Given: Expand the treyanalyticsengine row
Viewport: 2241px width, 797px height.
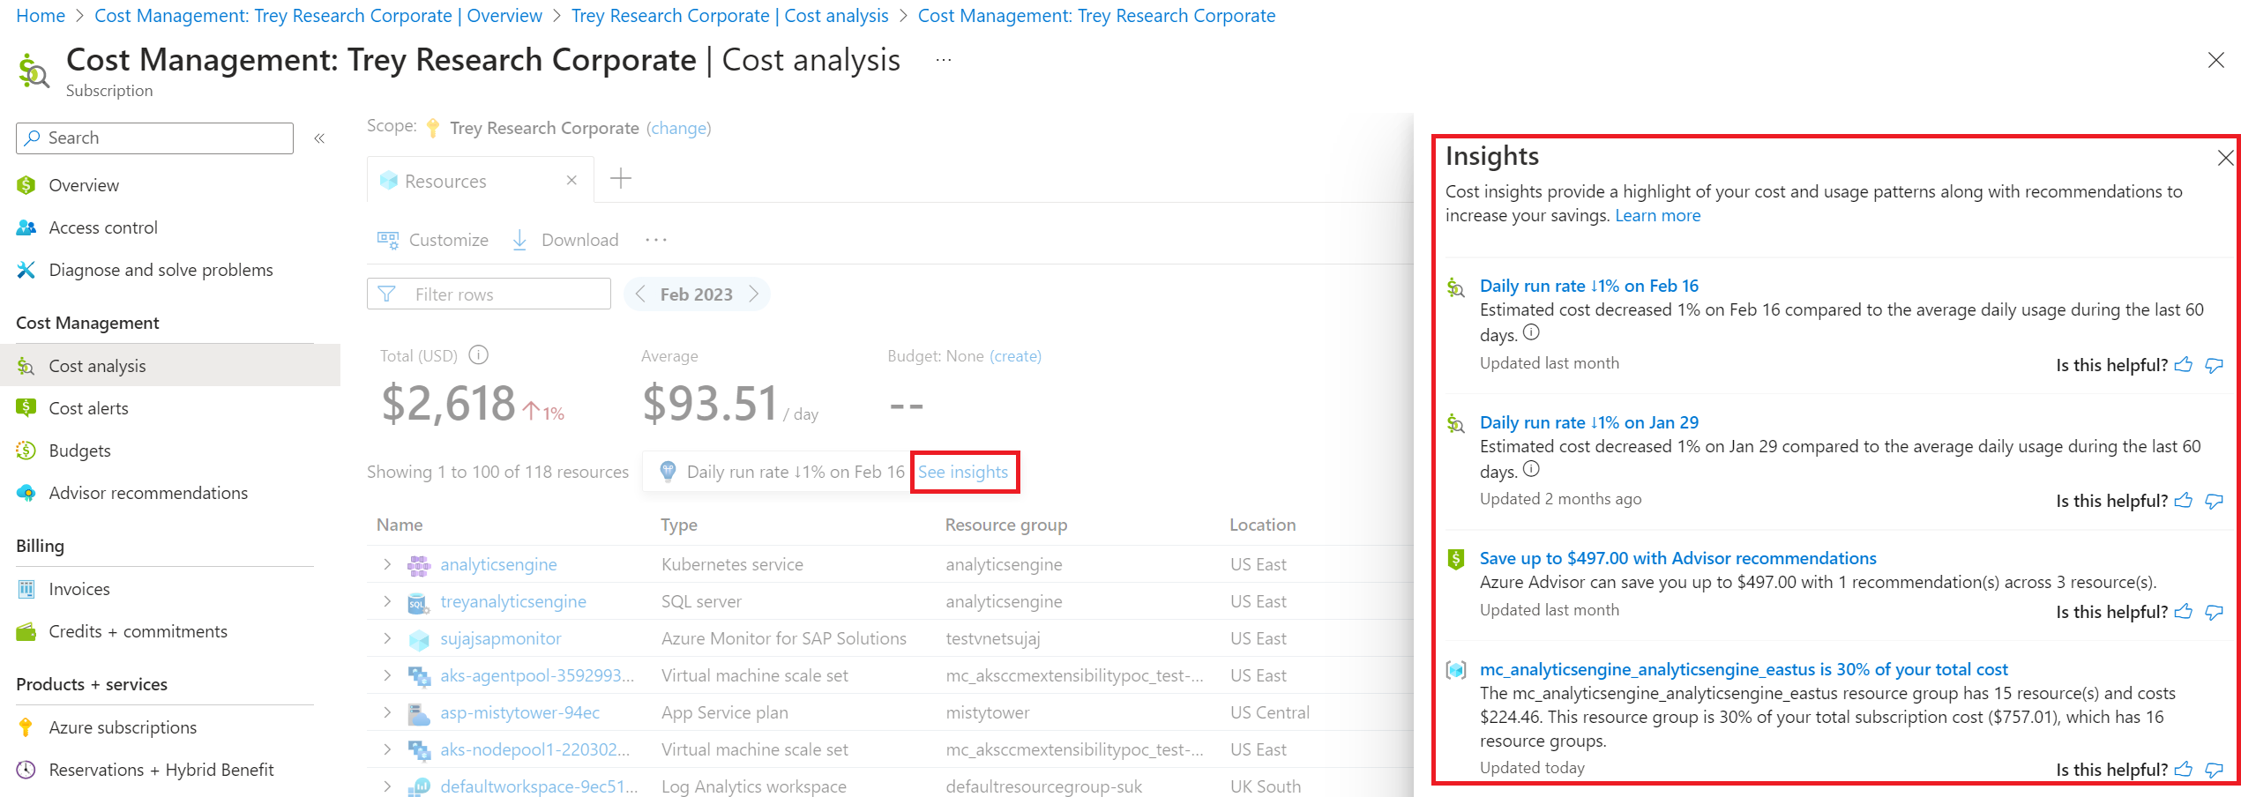Looking at the screenshot, I should click(x=387, y=601).
